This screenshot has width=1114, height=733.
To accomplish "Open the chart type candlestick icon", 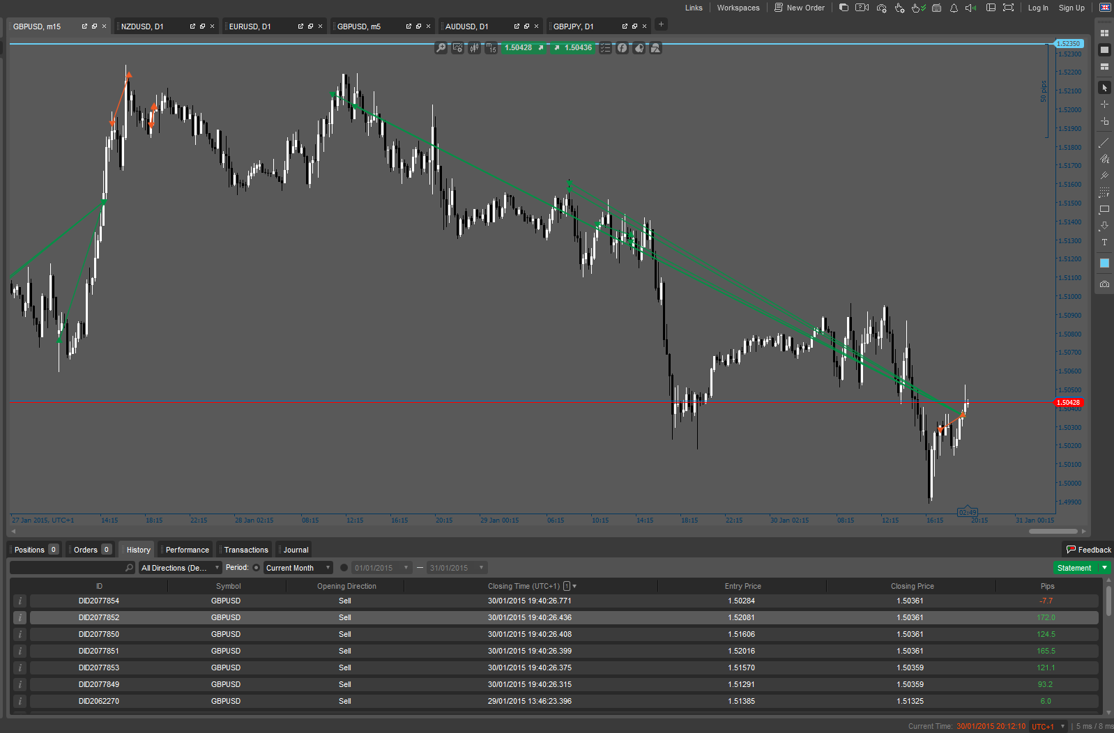I will coord(474,48).
